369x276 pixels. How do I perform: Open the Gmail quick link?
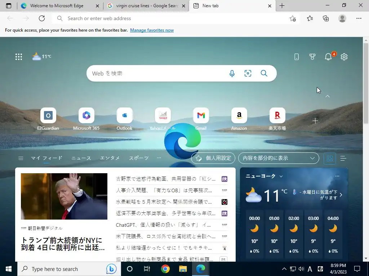(201, 119)
